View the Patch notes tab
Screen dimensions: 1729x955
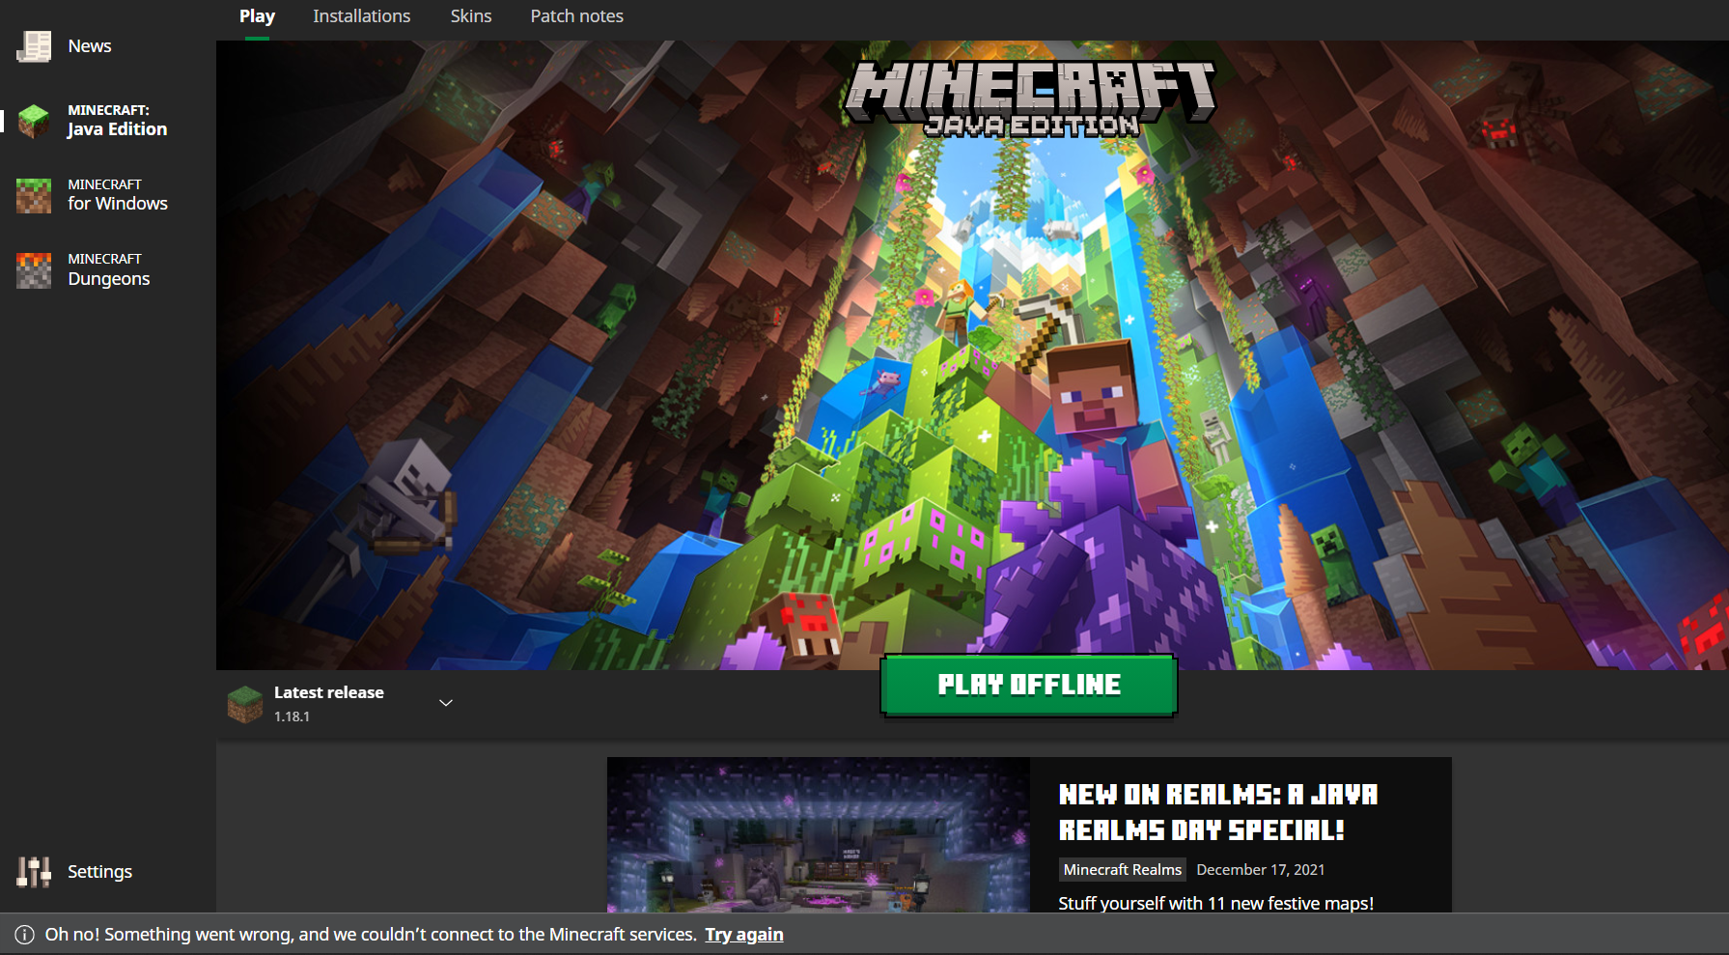[576, 16]
